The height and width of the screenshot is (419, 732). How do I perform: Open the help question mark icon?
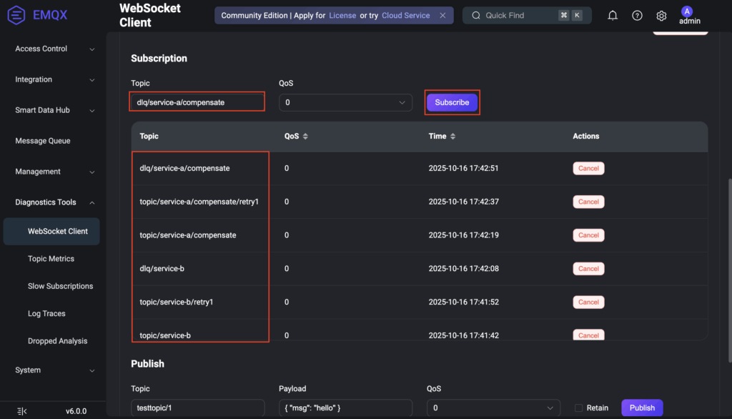(637, 16)
